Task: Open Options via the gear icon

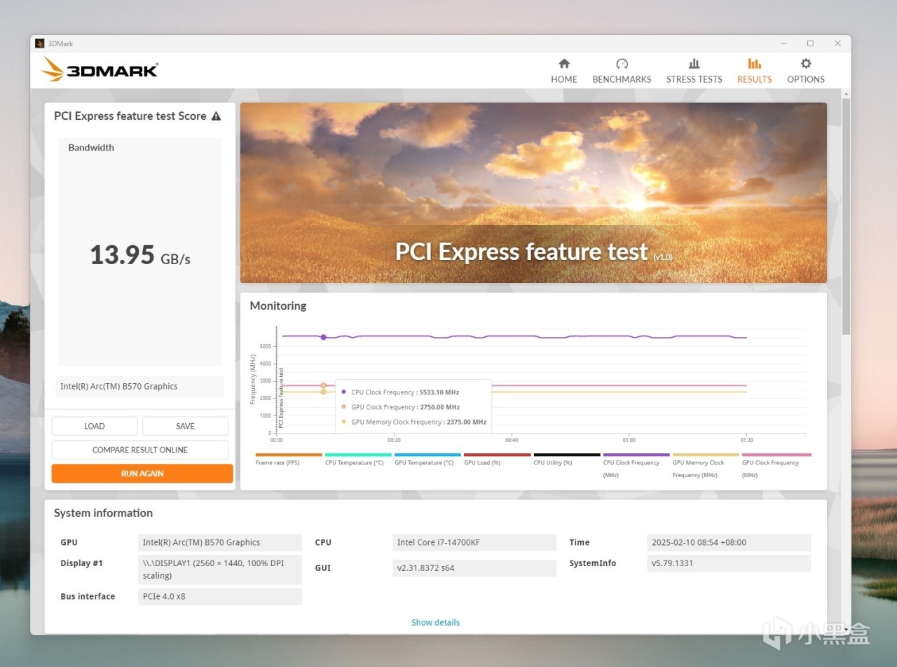Action: point(806,64)
